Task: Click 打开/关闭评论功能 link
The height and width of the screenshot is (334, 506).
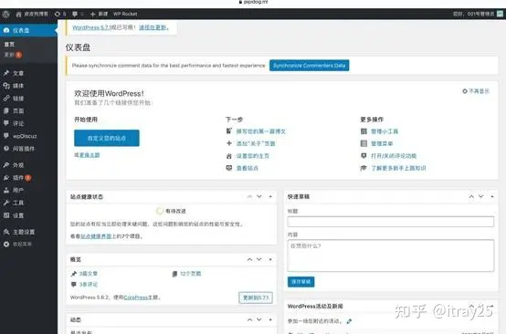Action: point(394,156)
